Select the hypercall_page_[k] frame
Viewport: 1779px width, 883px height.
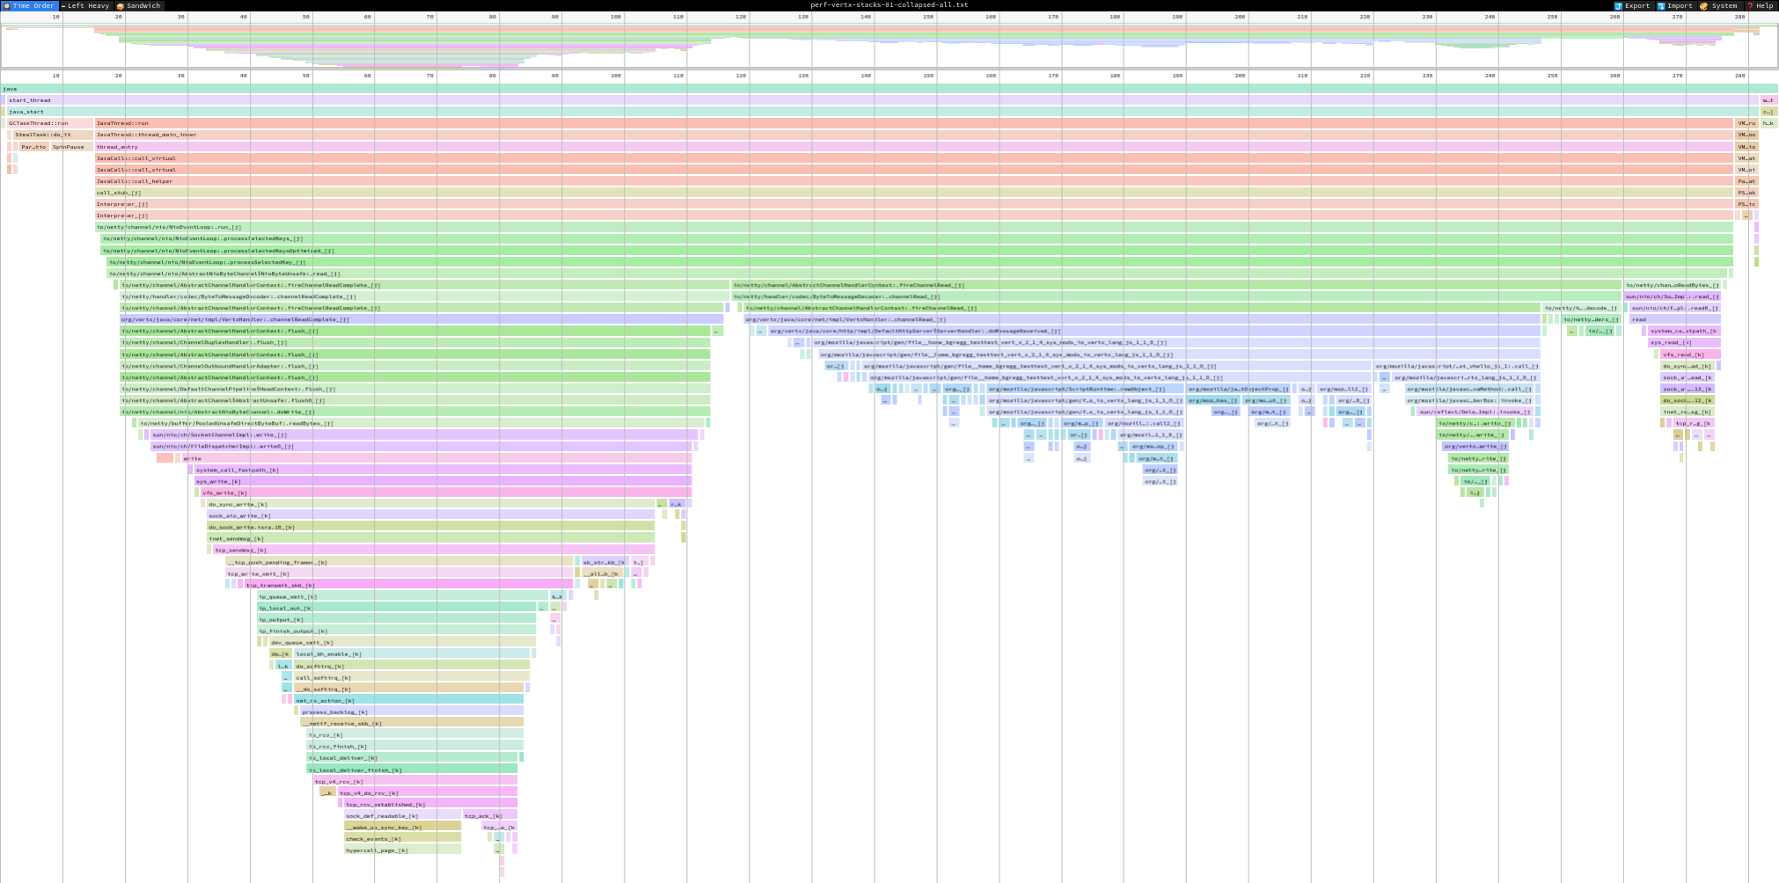point(402,850)
